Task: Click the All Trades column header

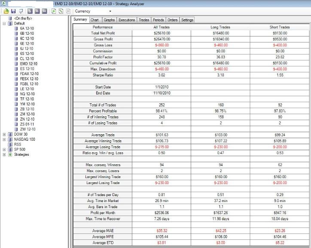Action: click(162, 27)
